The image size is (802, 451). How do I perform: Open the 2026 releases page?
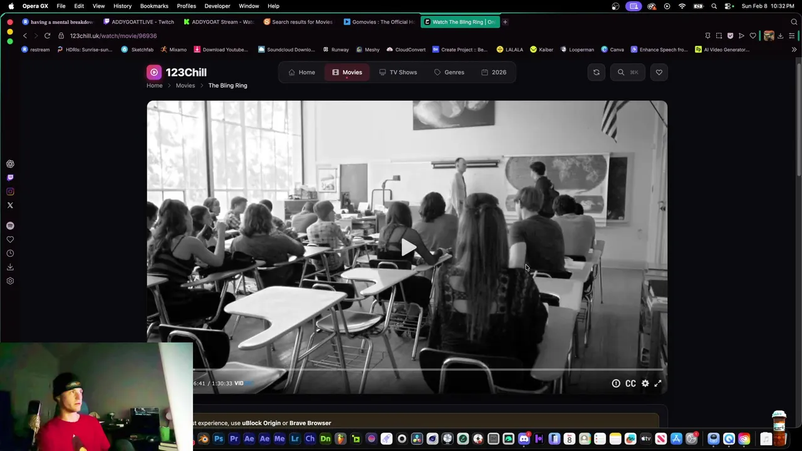pos(494,72)
